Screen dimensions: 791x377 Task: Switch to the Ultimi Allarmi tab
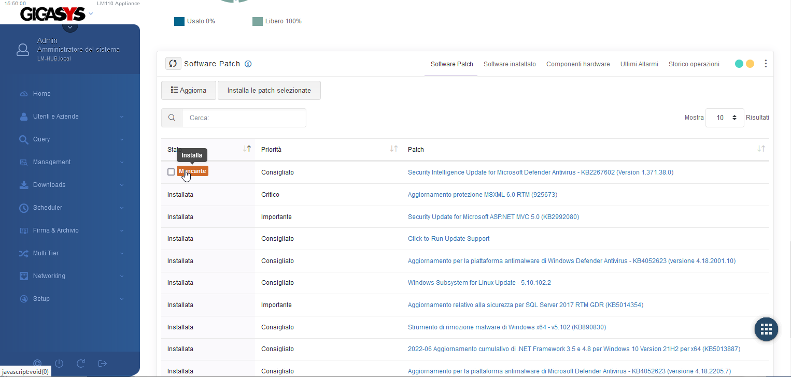pyautogui.click(x=639, y=64)
